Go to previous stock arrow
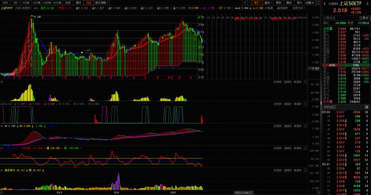Screen dimensions: 371x195 (324, 4)
